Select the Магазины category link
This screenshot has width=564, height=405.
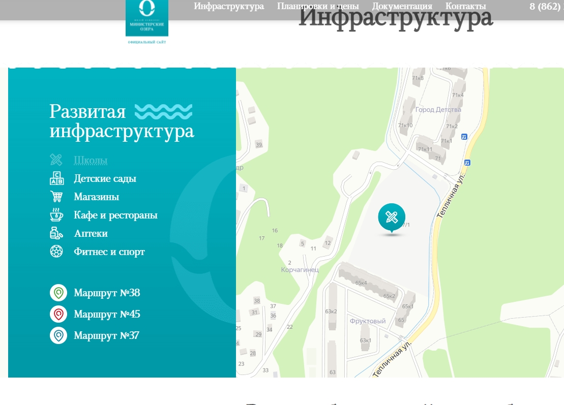click(x=96, y=197)
